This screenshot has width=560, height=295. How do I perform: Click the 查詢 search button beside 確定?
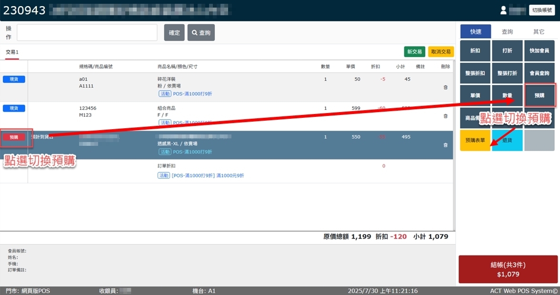coord(201,33)
